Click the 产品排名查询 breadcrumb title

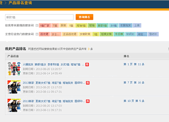[20, 3]
